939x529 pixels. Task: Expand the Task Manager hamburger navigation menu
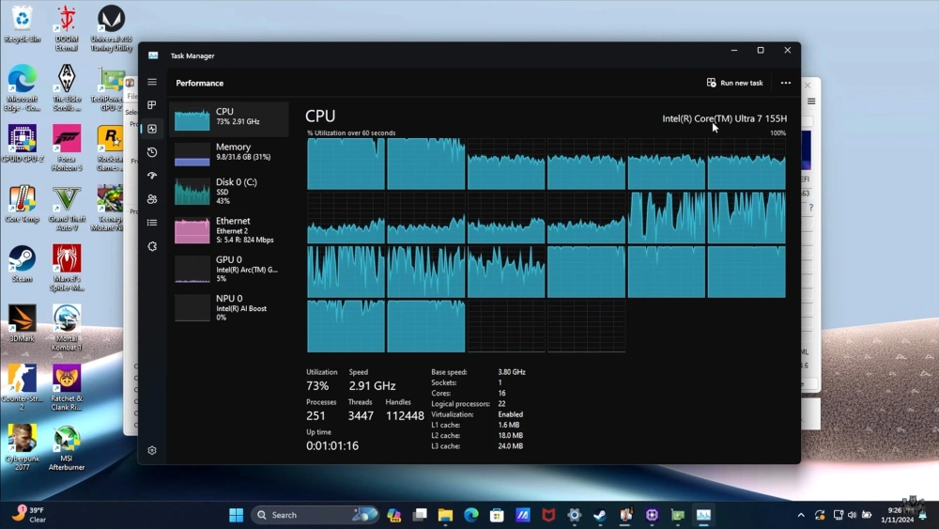pyautogui.click(x=152, y=83)
